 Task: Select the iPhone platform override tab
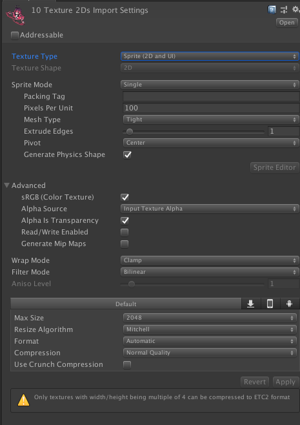coord(270,304)
